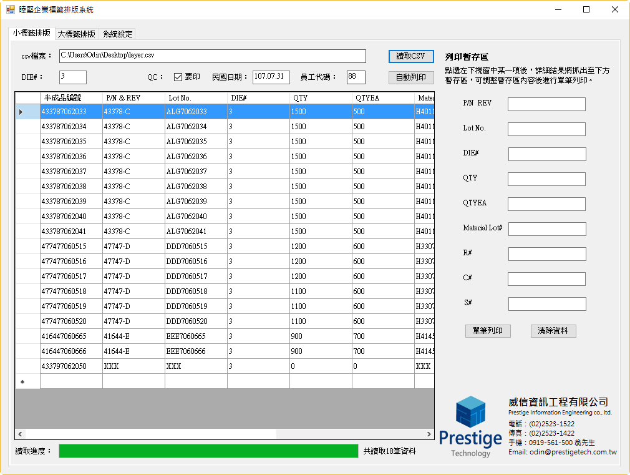Click the 讀取CSV button
Viewport: 630px width, 475px height.
coord(411,56)
